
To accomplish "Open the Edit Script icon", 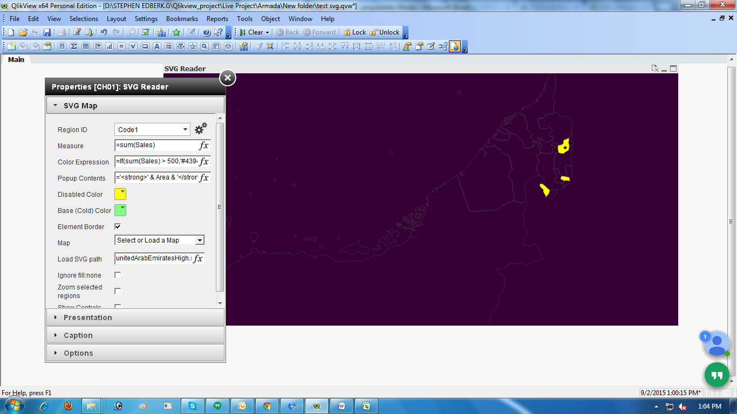I will 77,32.
